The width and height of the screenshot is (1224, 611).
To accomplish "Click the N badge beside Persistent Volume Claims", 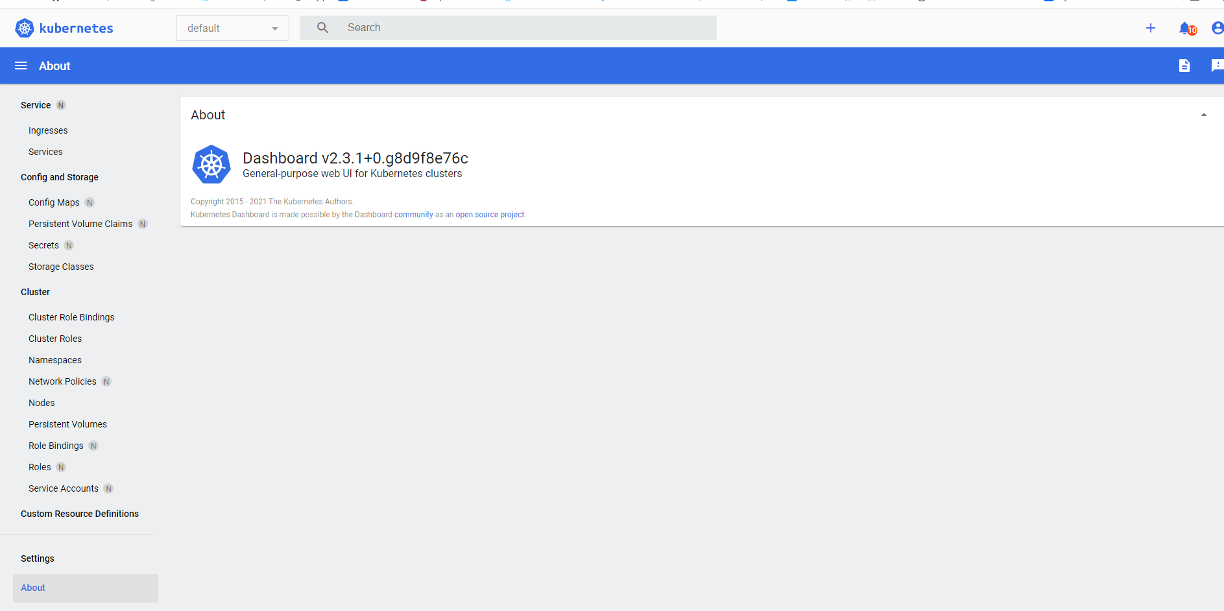I will pyautogui.click(x=143, y=224).
